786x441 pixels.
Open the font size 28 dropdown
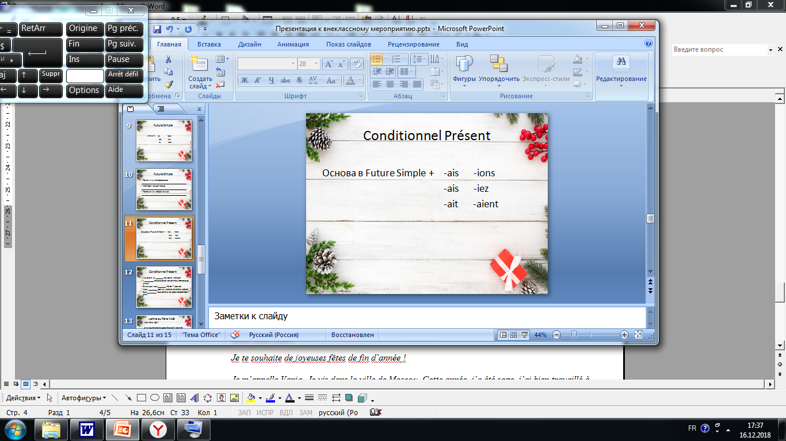coord(308,64)
